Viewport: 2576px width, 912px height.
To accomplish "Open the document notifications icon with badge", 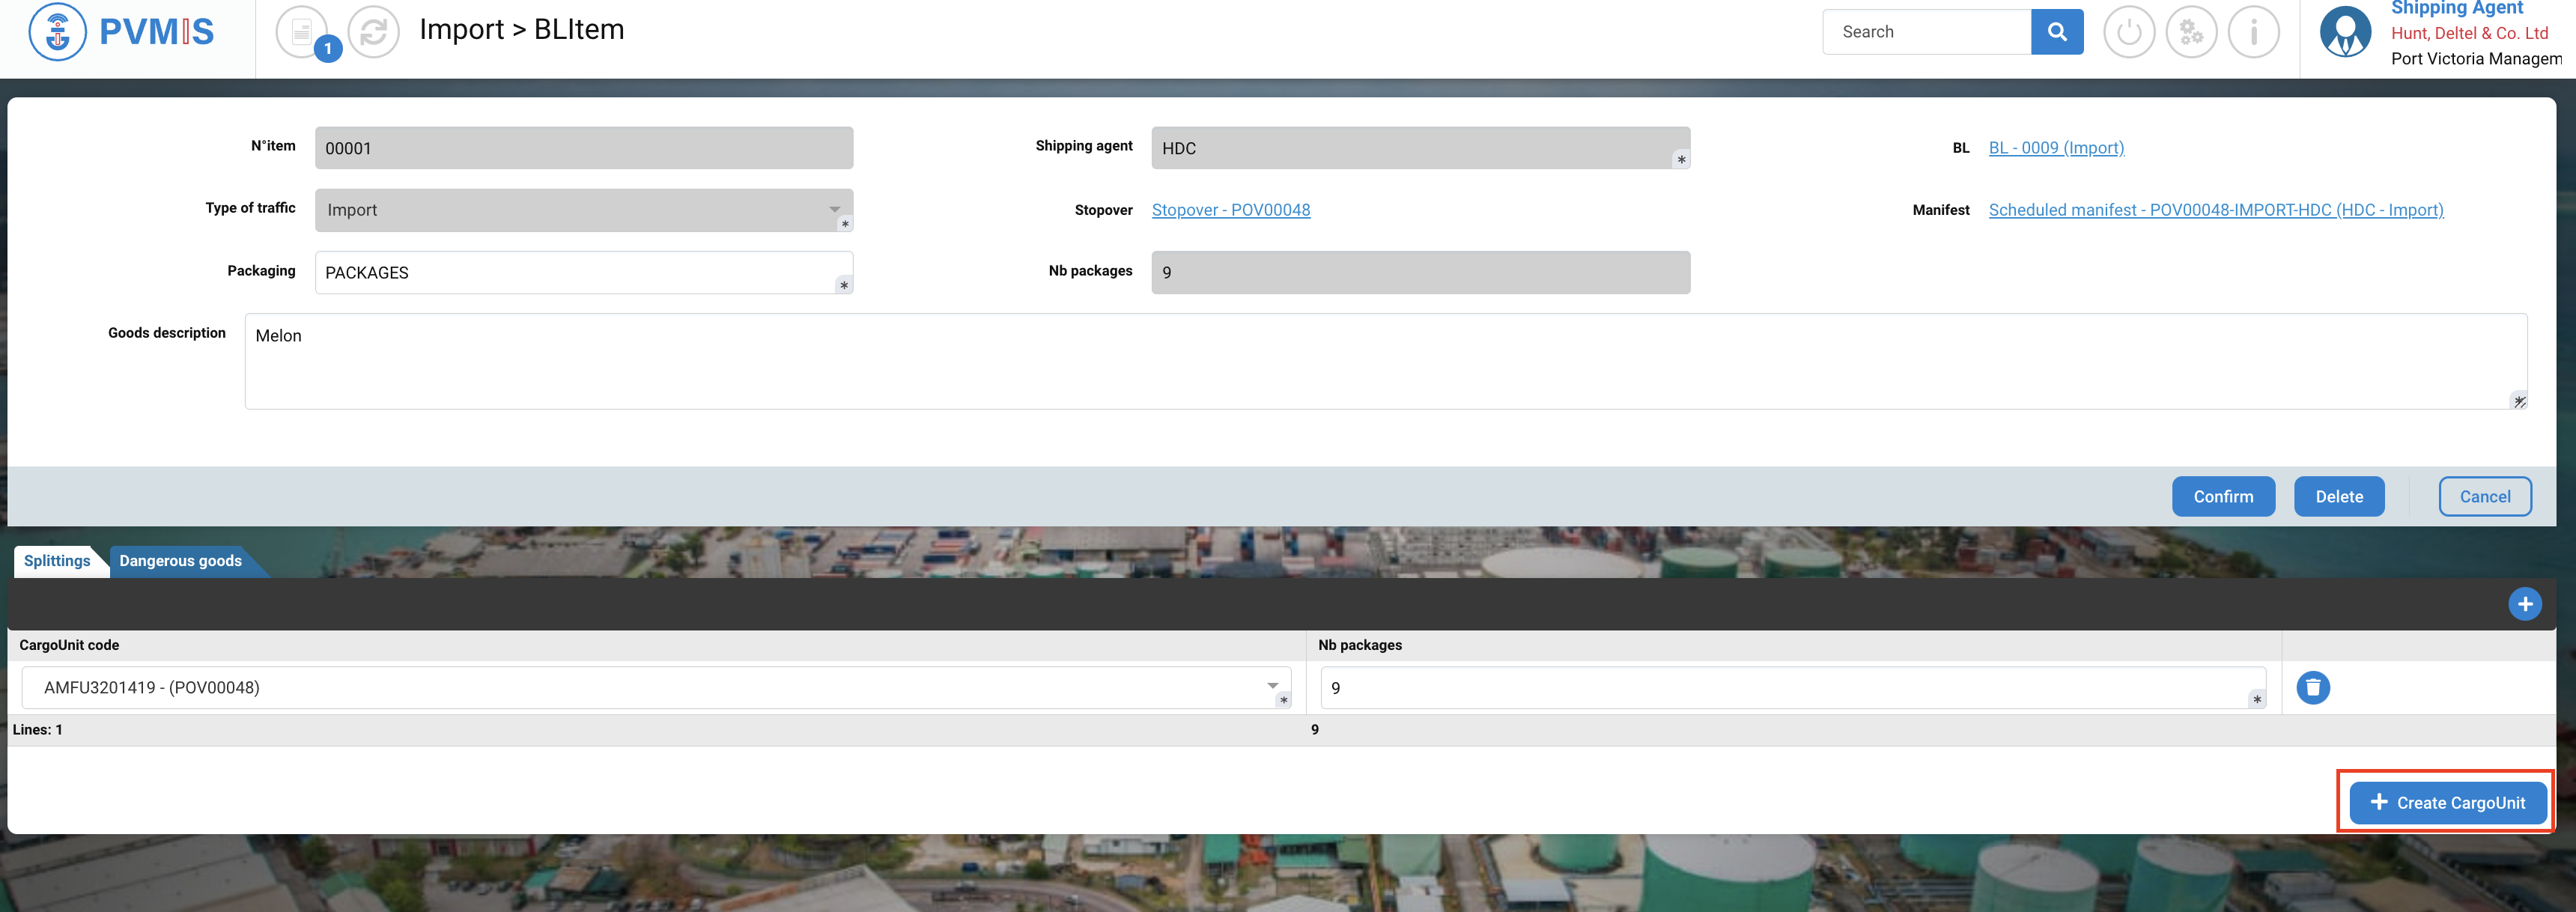I will click(302, 32).
